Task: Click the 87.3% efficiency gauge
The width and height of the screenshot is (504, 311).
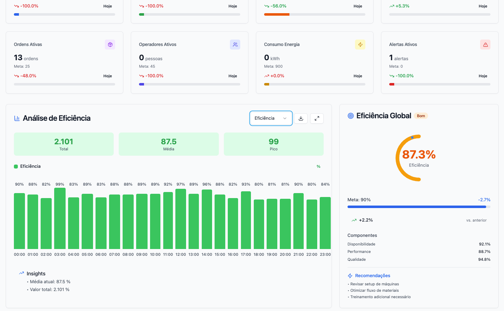Action: 419,158
